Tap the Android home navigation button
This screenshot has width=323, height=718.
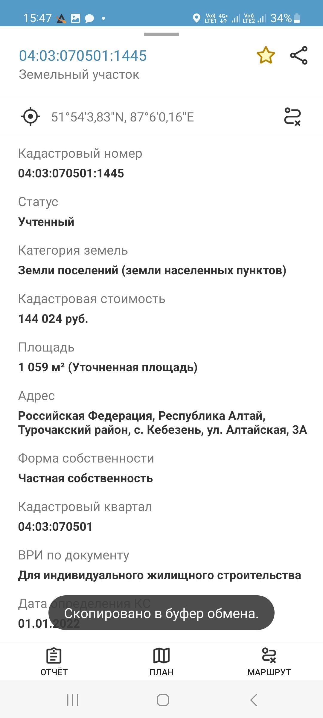[163, 700]
